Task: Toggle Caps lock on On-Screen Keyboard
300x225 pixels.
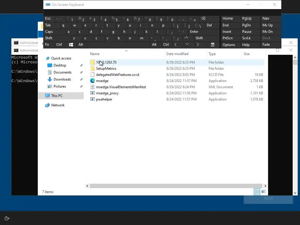Action: point(54,32)
